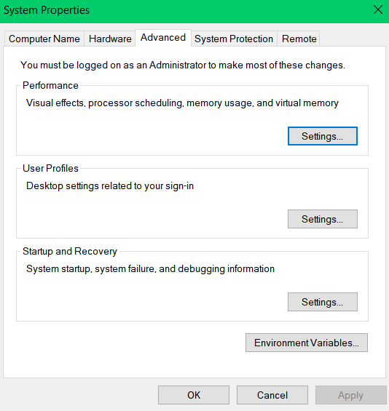Confirm with the OK button
This screenshot has height=411, width=389.
(194, 395)
